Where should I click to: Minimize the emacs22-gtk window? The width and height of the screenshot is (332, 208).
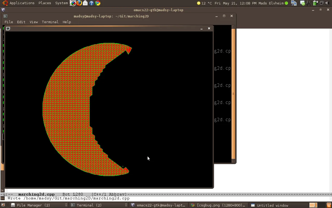(313, 10)
